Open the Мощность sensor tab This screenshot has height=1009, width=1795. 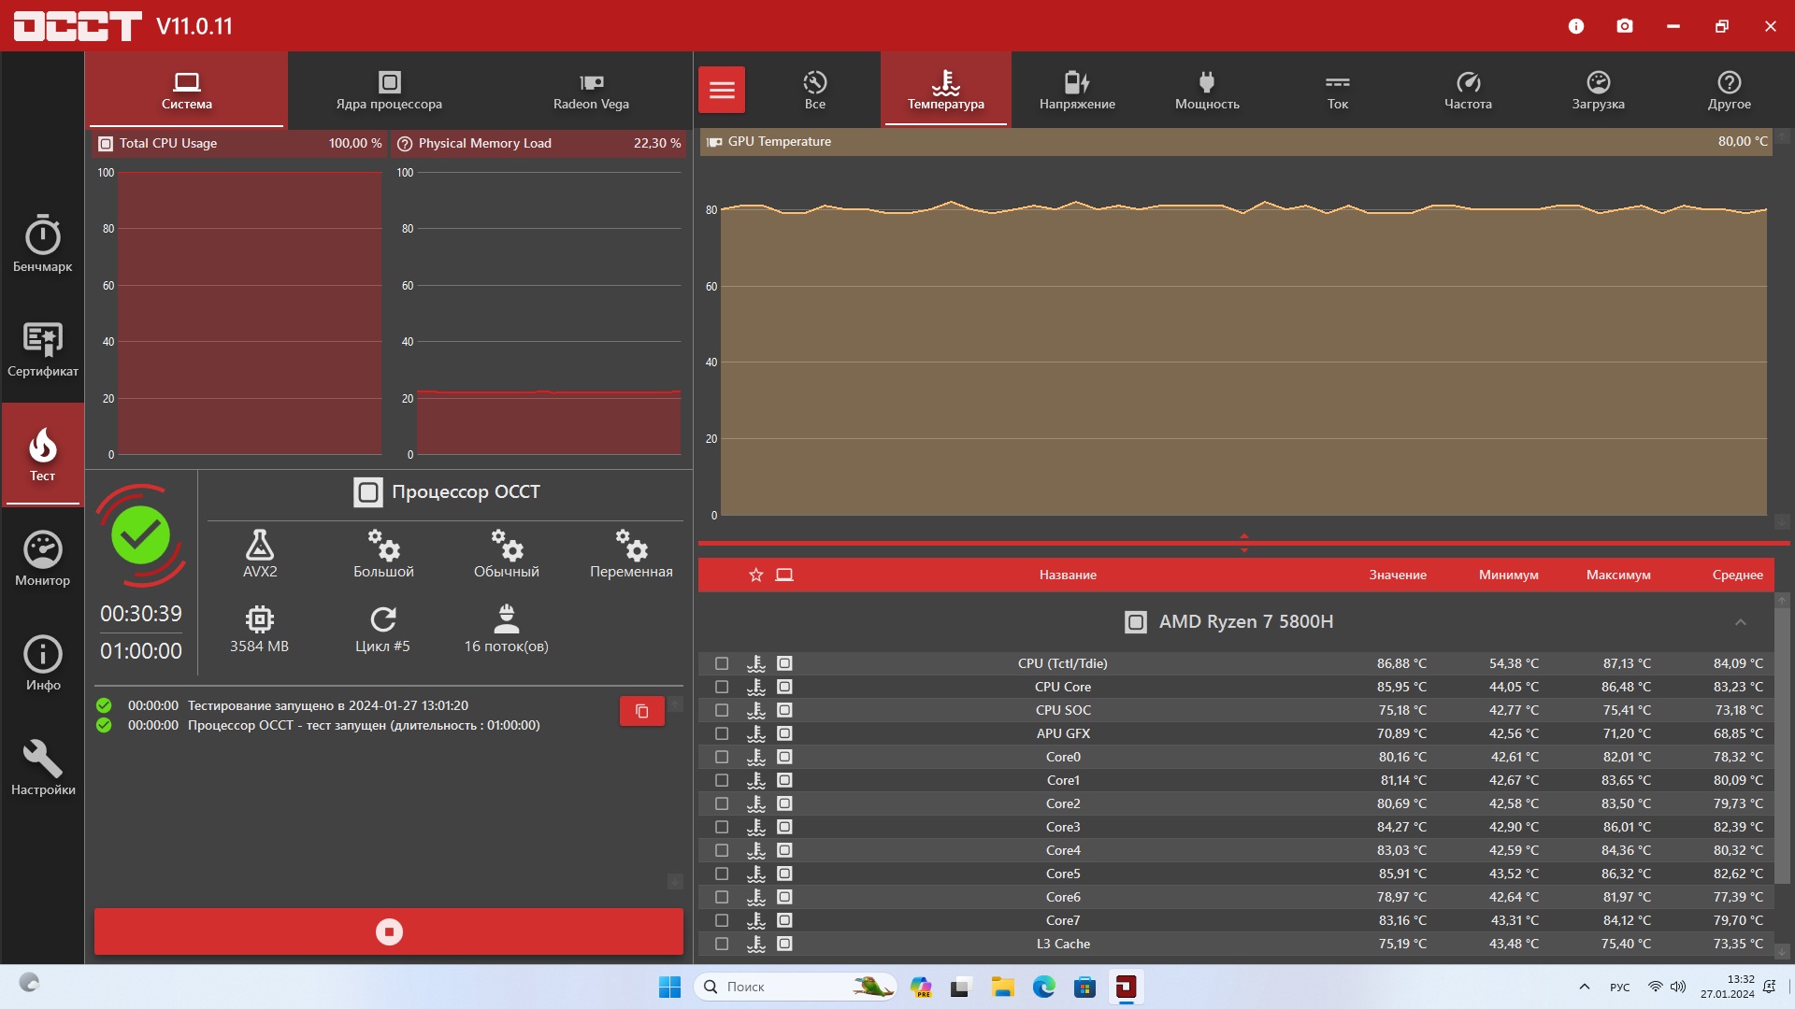pos(1207,90)
